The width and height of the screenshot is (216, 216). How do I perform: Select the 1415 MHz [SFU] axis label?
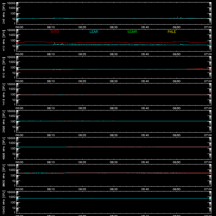click(4, 94)
